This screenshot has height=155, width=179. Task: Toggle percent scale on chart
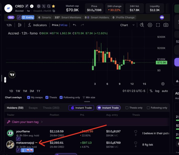[x=151, y=91]
